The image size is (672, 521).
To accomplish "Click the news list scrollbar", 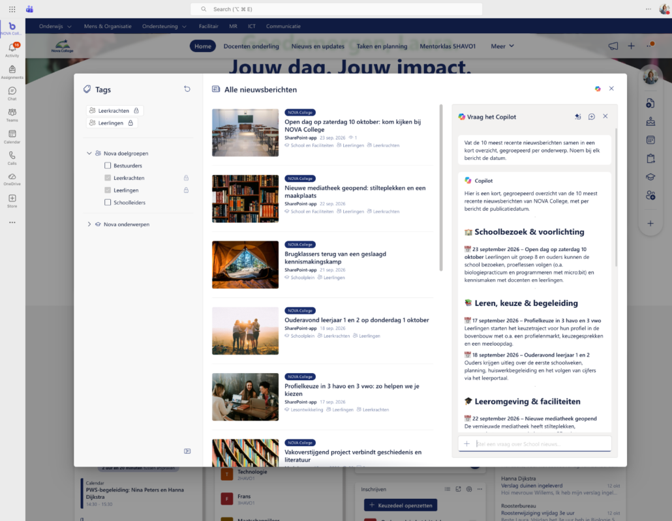I will click(x=441, y=188).
